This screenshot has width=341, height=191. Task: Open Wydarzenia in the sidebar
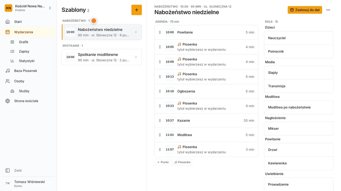click(28, 32)
